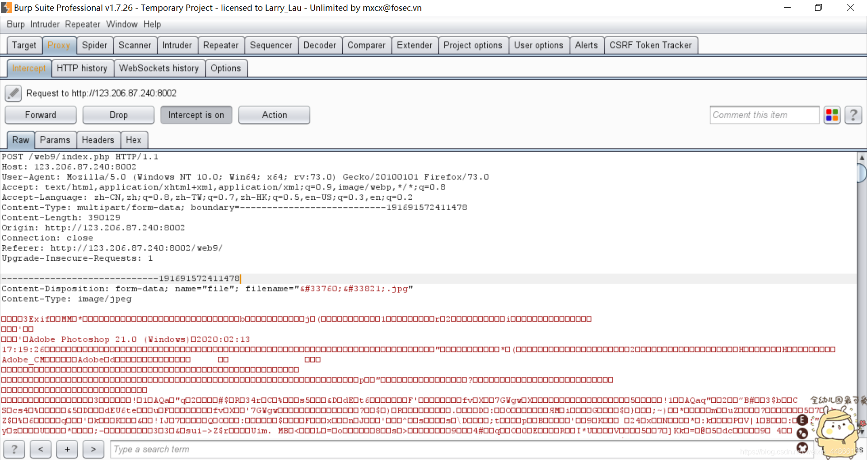
Task: Open the Burp menu
Action: [x=16, y=24]
